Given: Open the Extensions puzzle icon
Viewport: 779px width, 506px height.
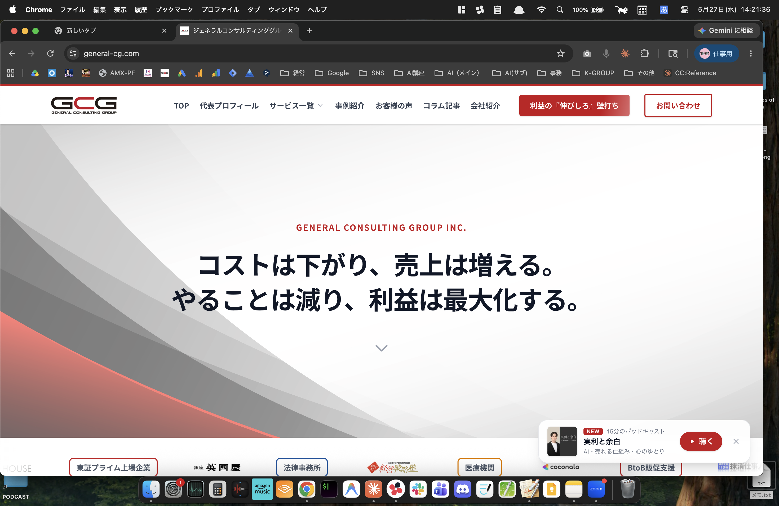Looking at the screenshot, I should pos(644,53).
